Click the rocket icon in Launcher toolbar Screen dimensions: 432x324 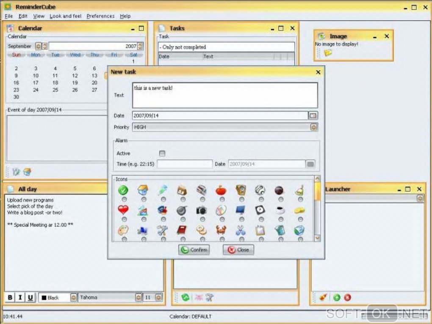[x=324, y=297]
